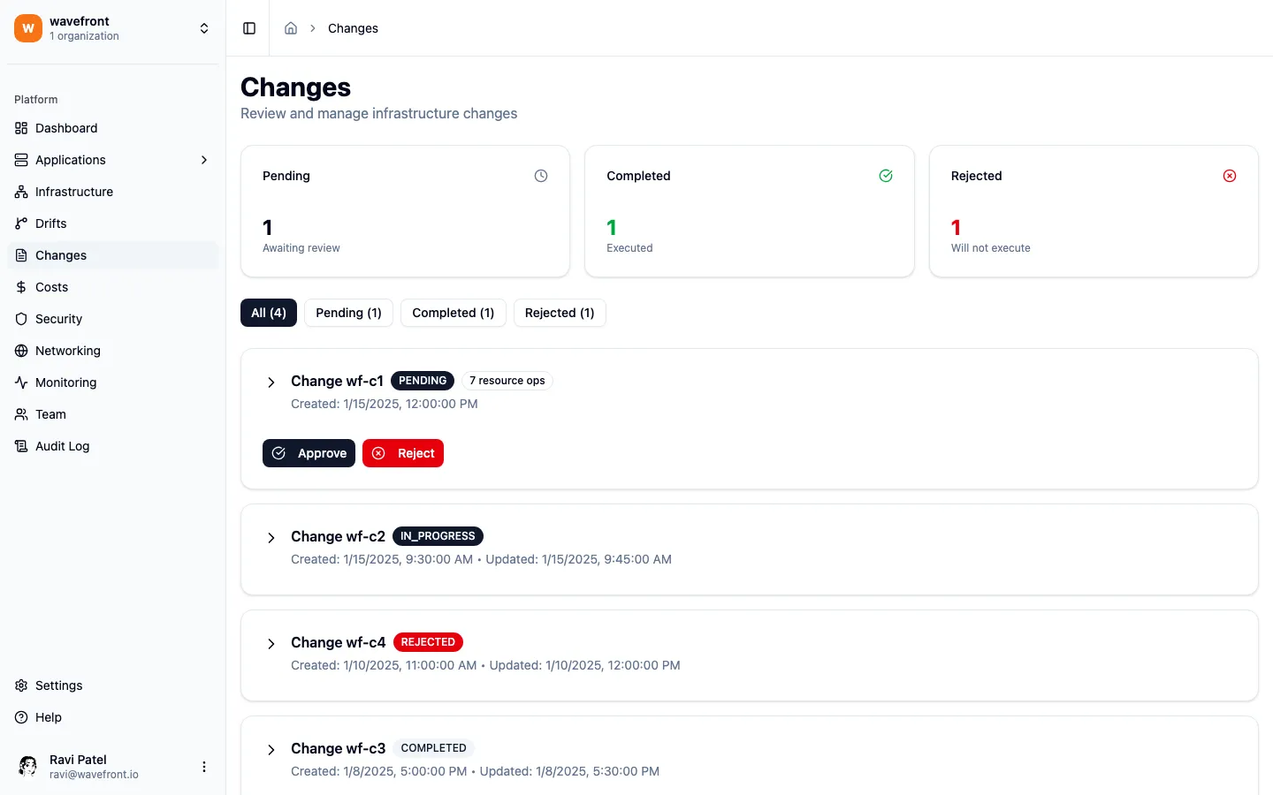1273x795 pixels.
Task: Open the wavefront organization switcher
Action: 204,27
